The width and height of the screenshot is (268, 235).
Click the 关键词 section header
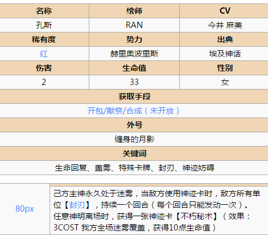pyautogui.click(x=134, y=153)
